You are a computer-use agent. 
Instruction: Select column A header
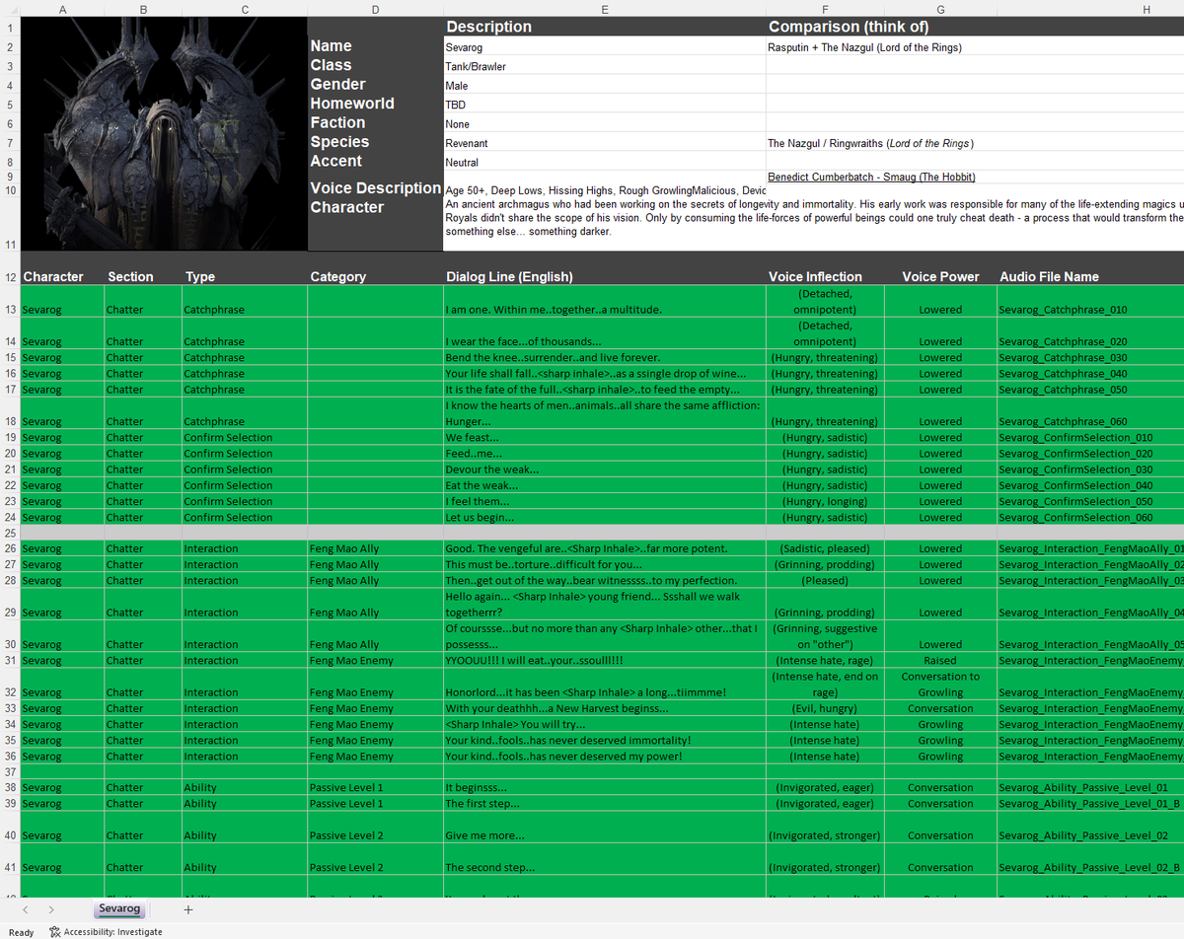coord(61,8)
